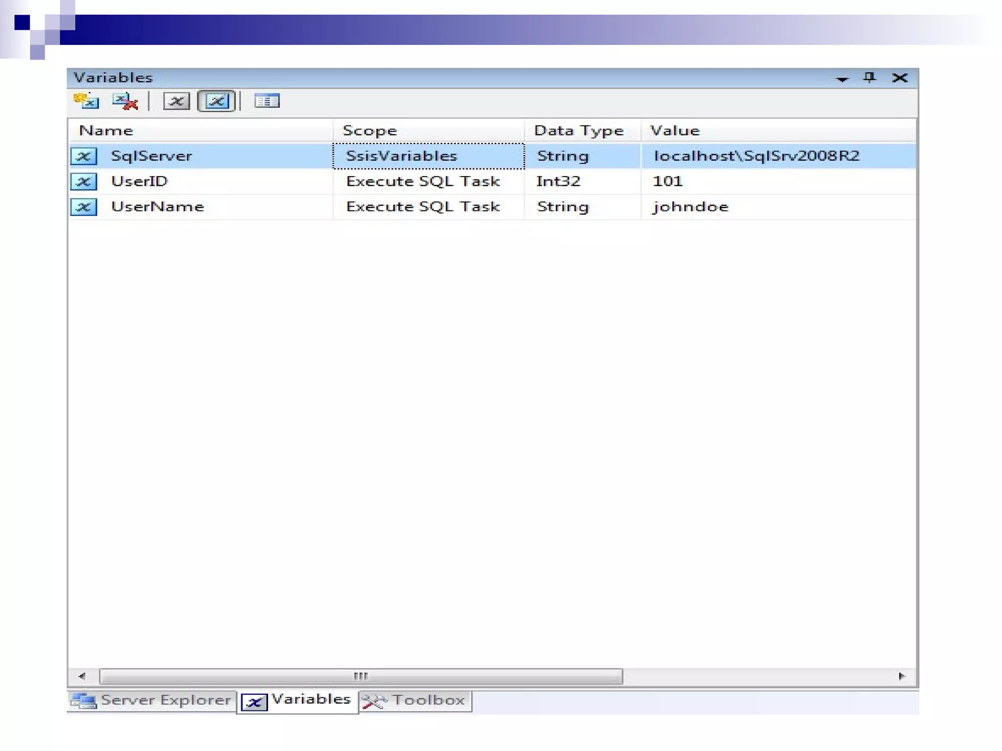Click the value cell containing johndoe
This screenshot has height=751, width=1002.
(690, 207)
